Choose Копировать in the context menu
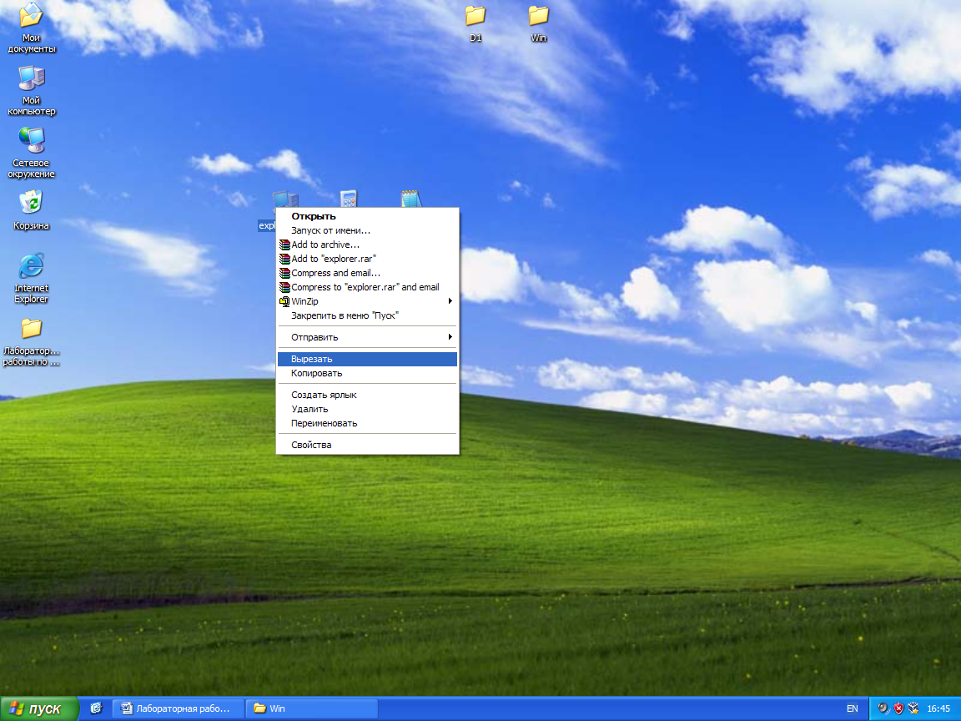The width and height of the screenshot is (961, 721). (367, 373)
